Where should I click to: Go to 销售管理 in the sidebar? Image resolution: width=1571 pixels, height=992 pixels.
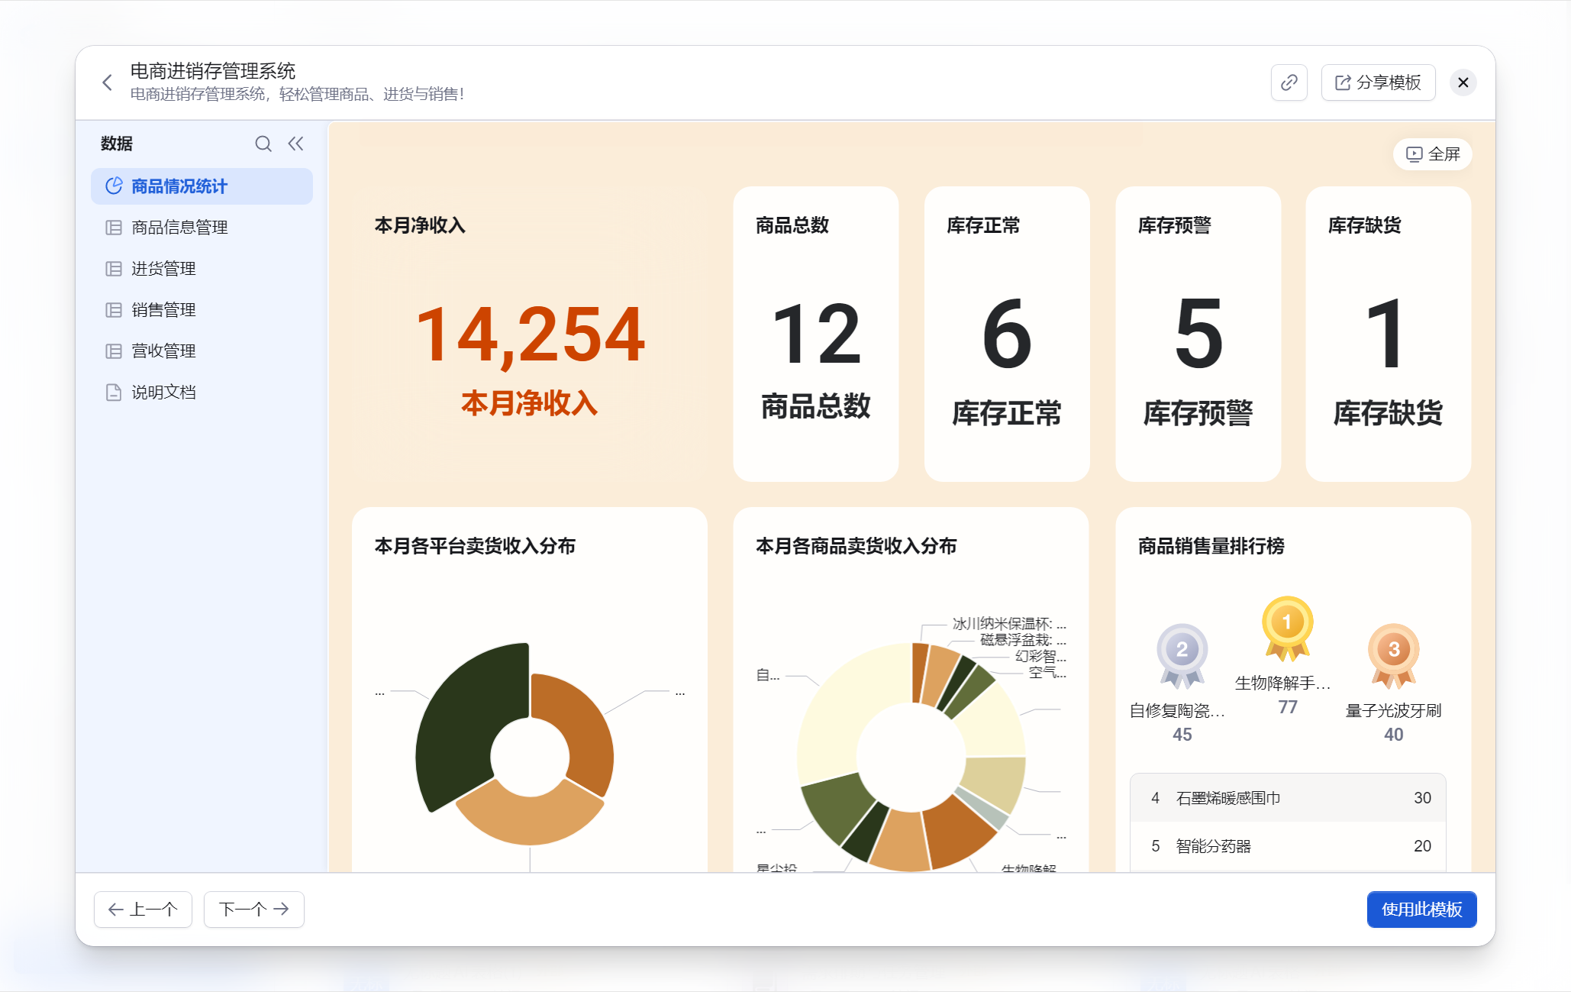(163, 310)
